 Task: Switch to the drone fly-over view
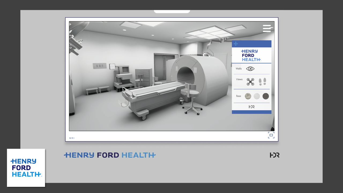pos(250,82)
